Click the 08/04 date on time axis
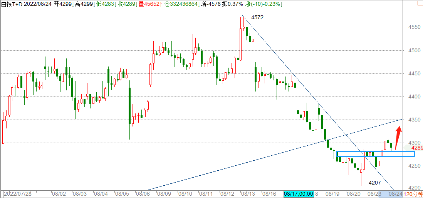This screenshot has width=423, height=198. pos(101,194)
